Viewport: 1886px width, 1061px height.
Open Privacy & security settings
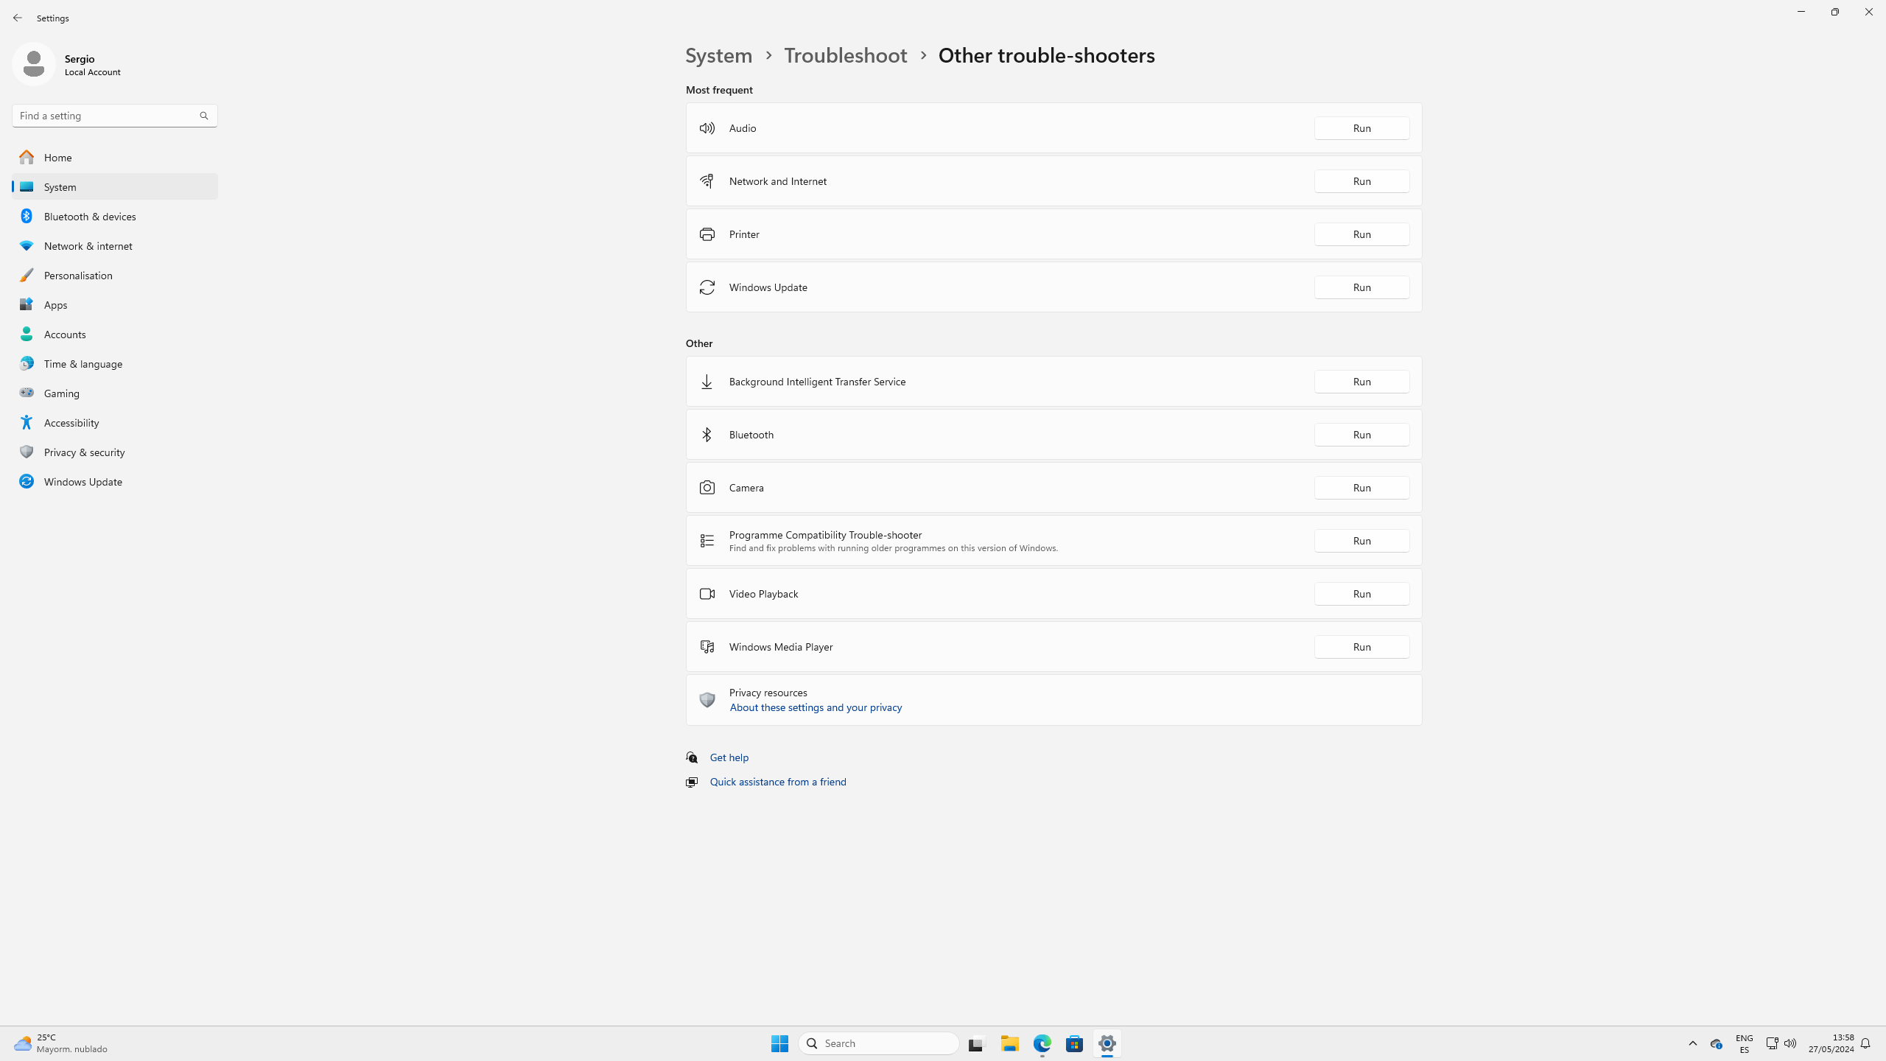click(115, 452)
